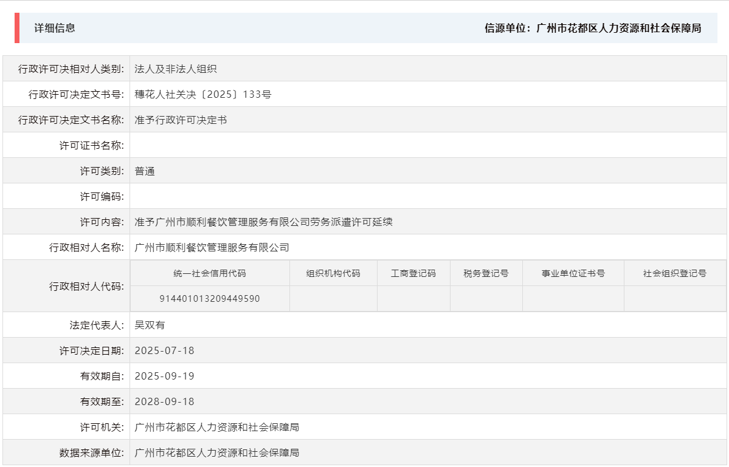Select legal representative 吴双有
The width and height of the screenshot is (729, 467).
coord(148,324)
